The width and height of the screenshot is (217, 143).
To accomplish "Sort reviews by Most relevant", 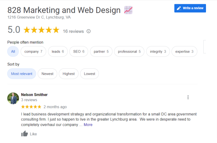I will [x=22, y=74].
